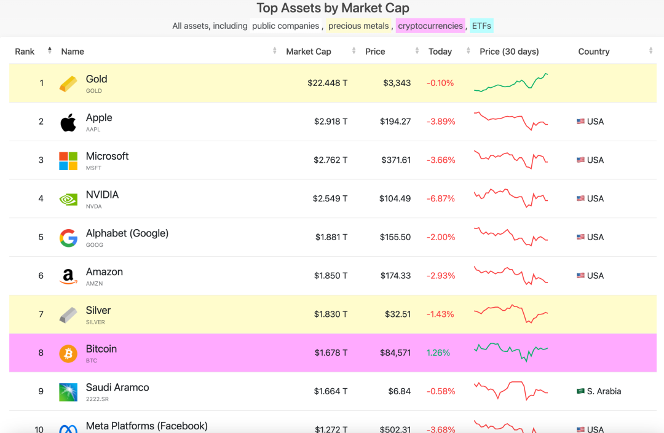Click the Saudi Arabia flag icon
Screen dimensions: 664x433
tap(580, 391)
